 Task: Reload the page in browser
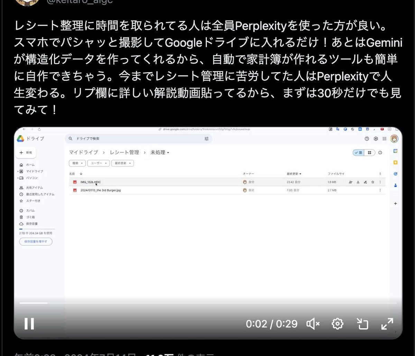[39, 129]
